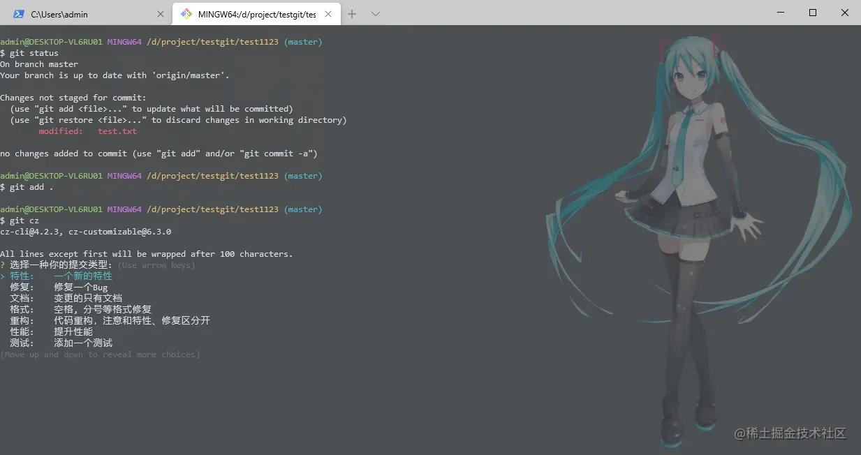Image resolution: width=861 pixels, height=455 pixels.
Task: Click the 'All lines except first' wrap notice
Action: click(x=147, y=254)
